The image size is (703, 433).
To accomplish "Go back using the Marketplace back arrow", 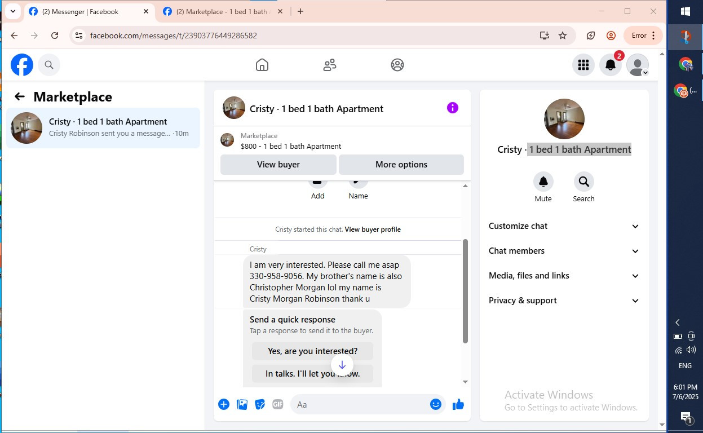I will coord(20,96).
